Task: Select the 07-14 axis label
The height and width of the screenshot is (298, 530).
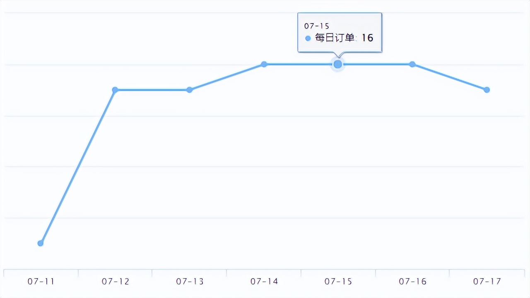Action: tap(264, 281)
